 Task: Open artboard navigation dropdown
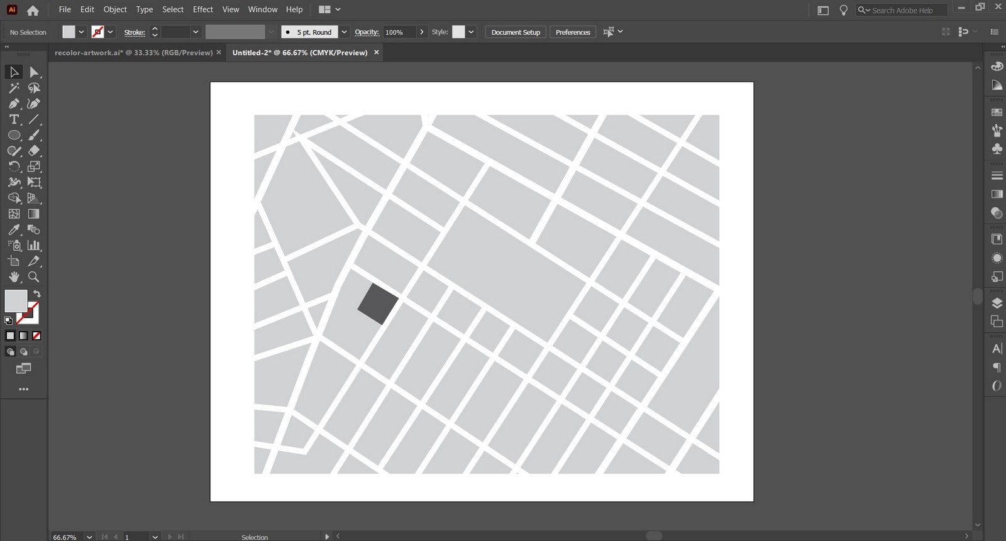(155, 537)
